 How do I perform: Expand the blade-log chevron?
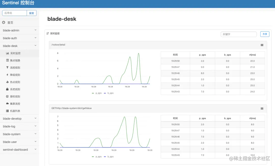(x=35, y=126)
